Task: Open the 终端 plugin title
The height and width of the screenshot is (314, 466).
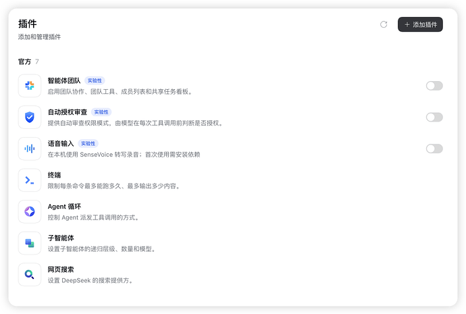Action: pyautogui.click(x=55, y=176)
